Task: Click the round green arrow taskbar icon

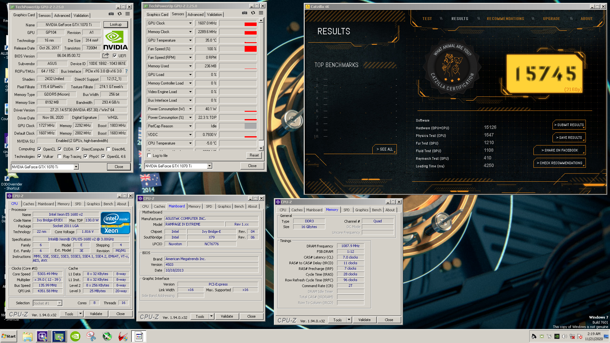Action: pyautogui.click(x=107, y=336)
